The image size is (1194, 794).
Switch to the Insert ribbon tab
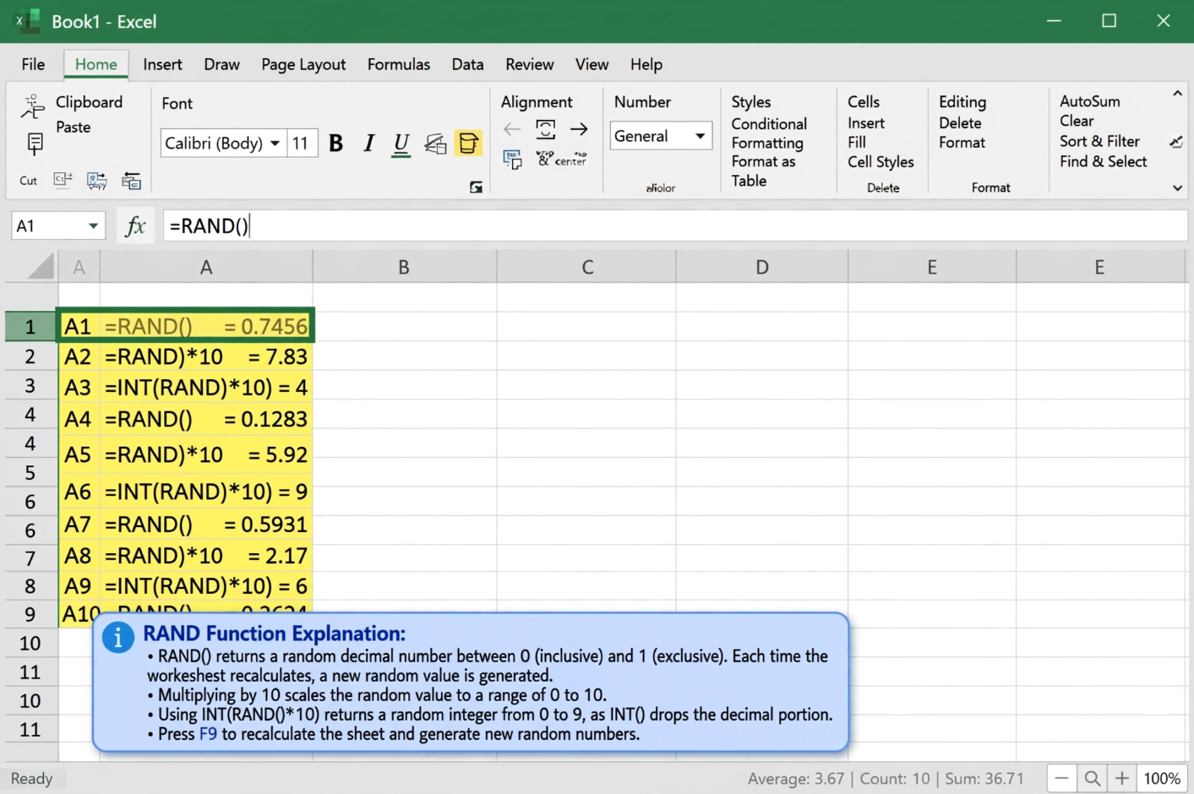(x=162, y=64)
